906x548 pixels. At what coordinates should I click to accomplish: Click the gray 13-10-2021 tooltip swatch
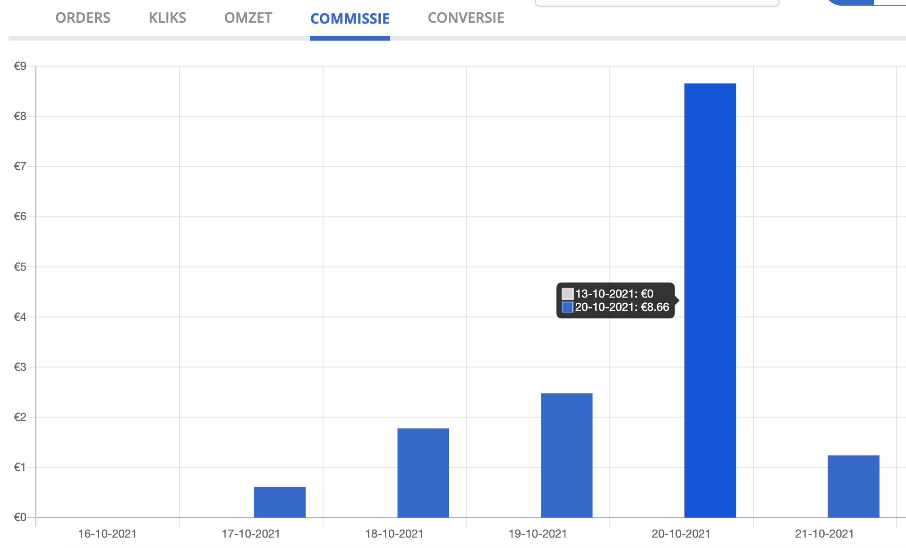pos(568,294)
